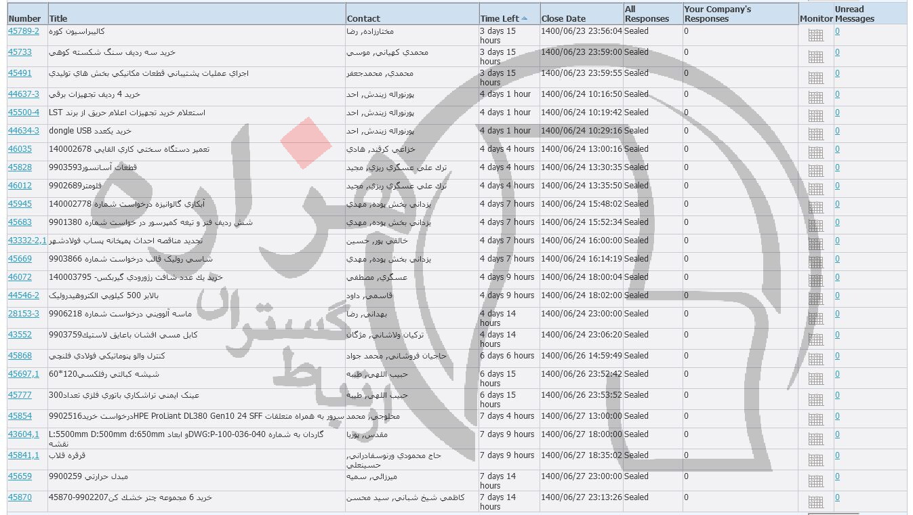Viewport: 913px width, 515px height.
Task: Open negotiation number 44637-3
Action: click(x=24, y=94)
